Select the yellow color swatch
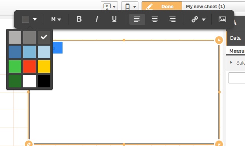The width and height of the screenshot is (245, 146). pyautogui.click(x=44, y=67)
